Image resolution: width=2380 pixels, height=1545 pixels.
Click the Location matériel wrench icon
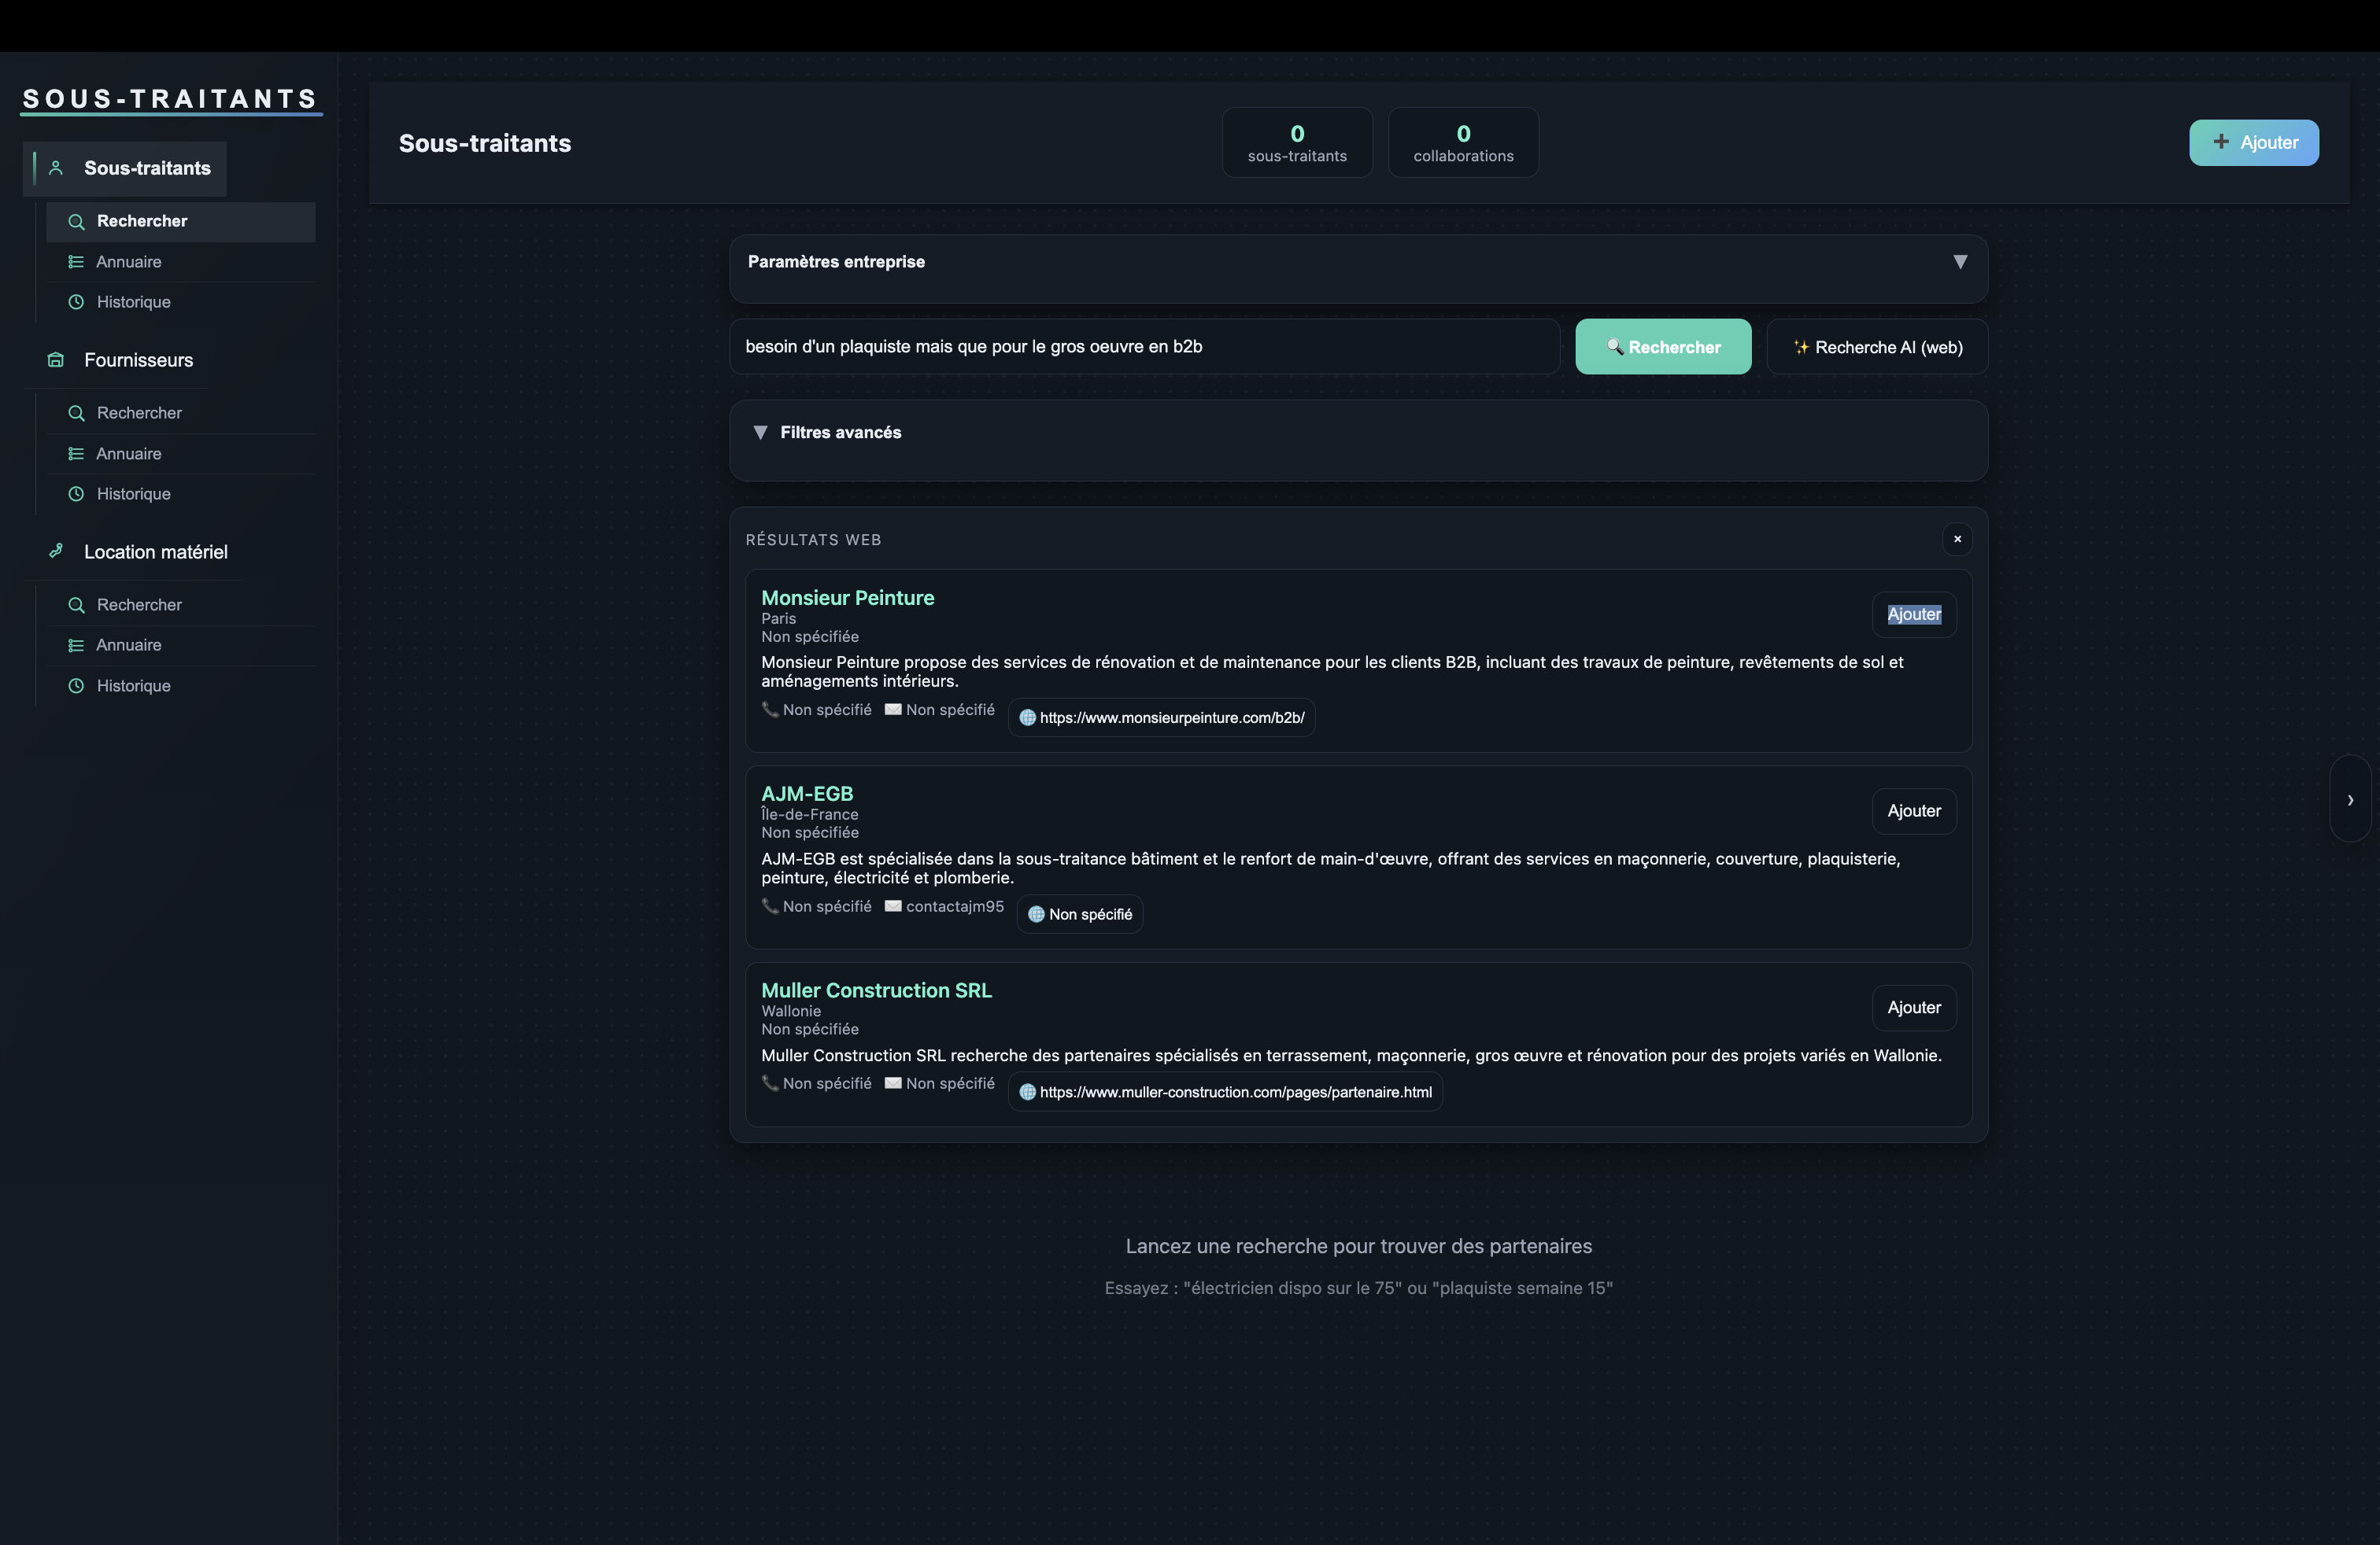click(56, 551)
